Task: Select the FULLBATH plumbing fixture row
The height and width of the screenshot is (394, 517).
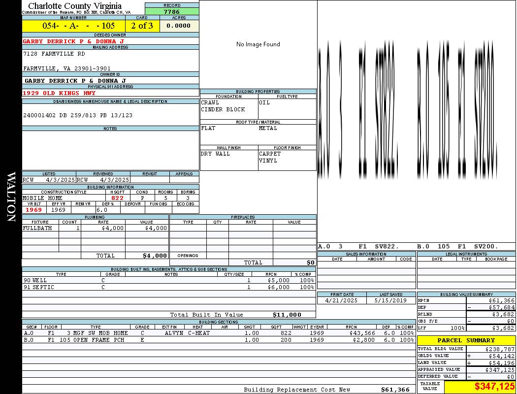Action: click(95, 228)
